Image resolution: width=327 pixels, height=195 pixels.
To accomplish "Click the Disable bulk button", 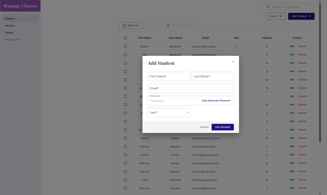I will click(x=153, y=25).
